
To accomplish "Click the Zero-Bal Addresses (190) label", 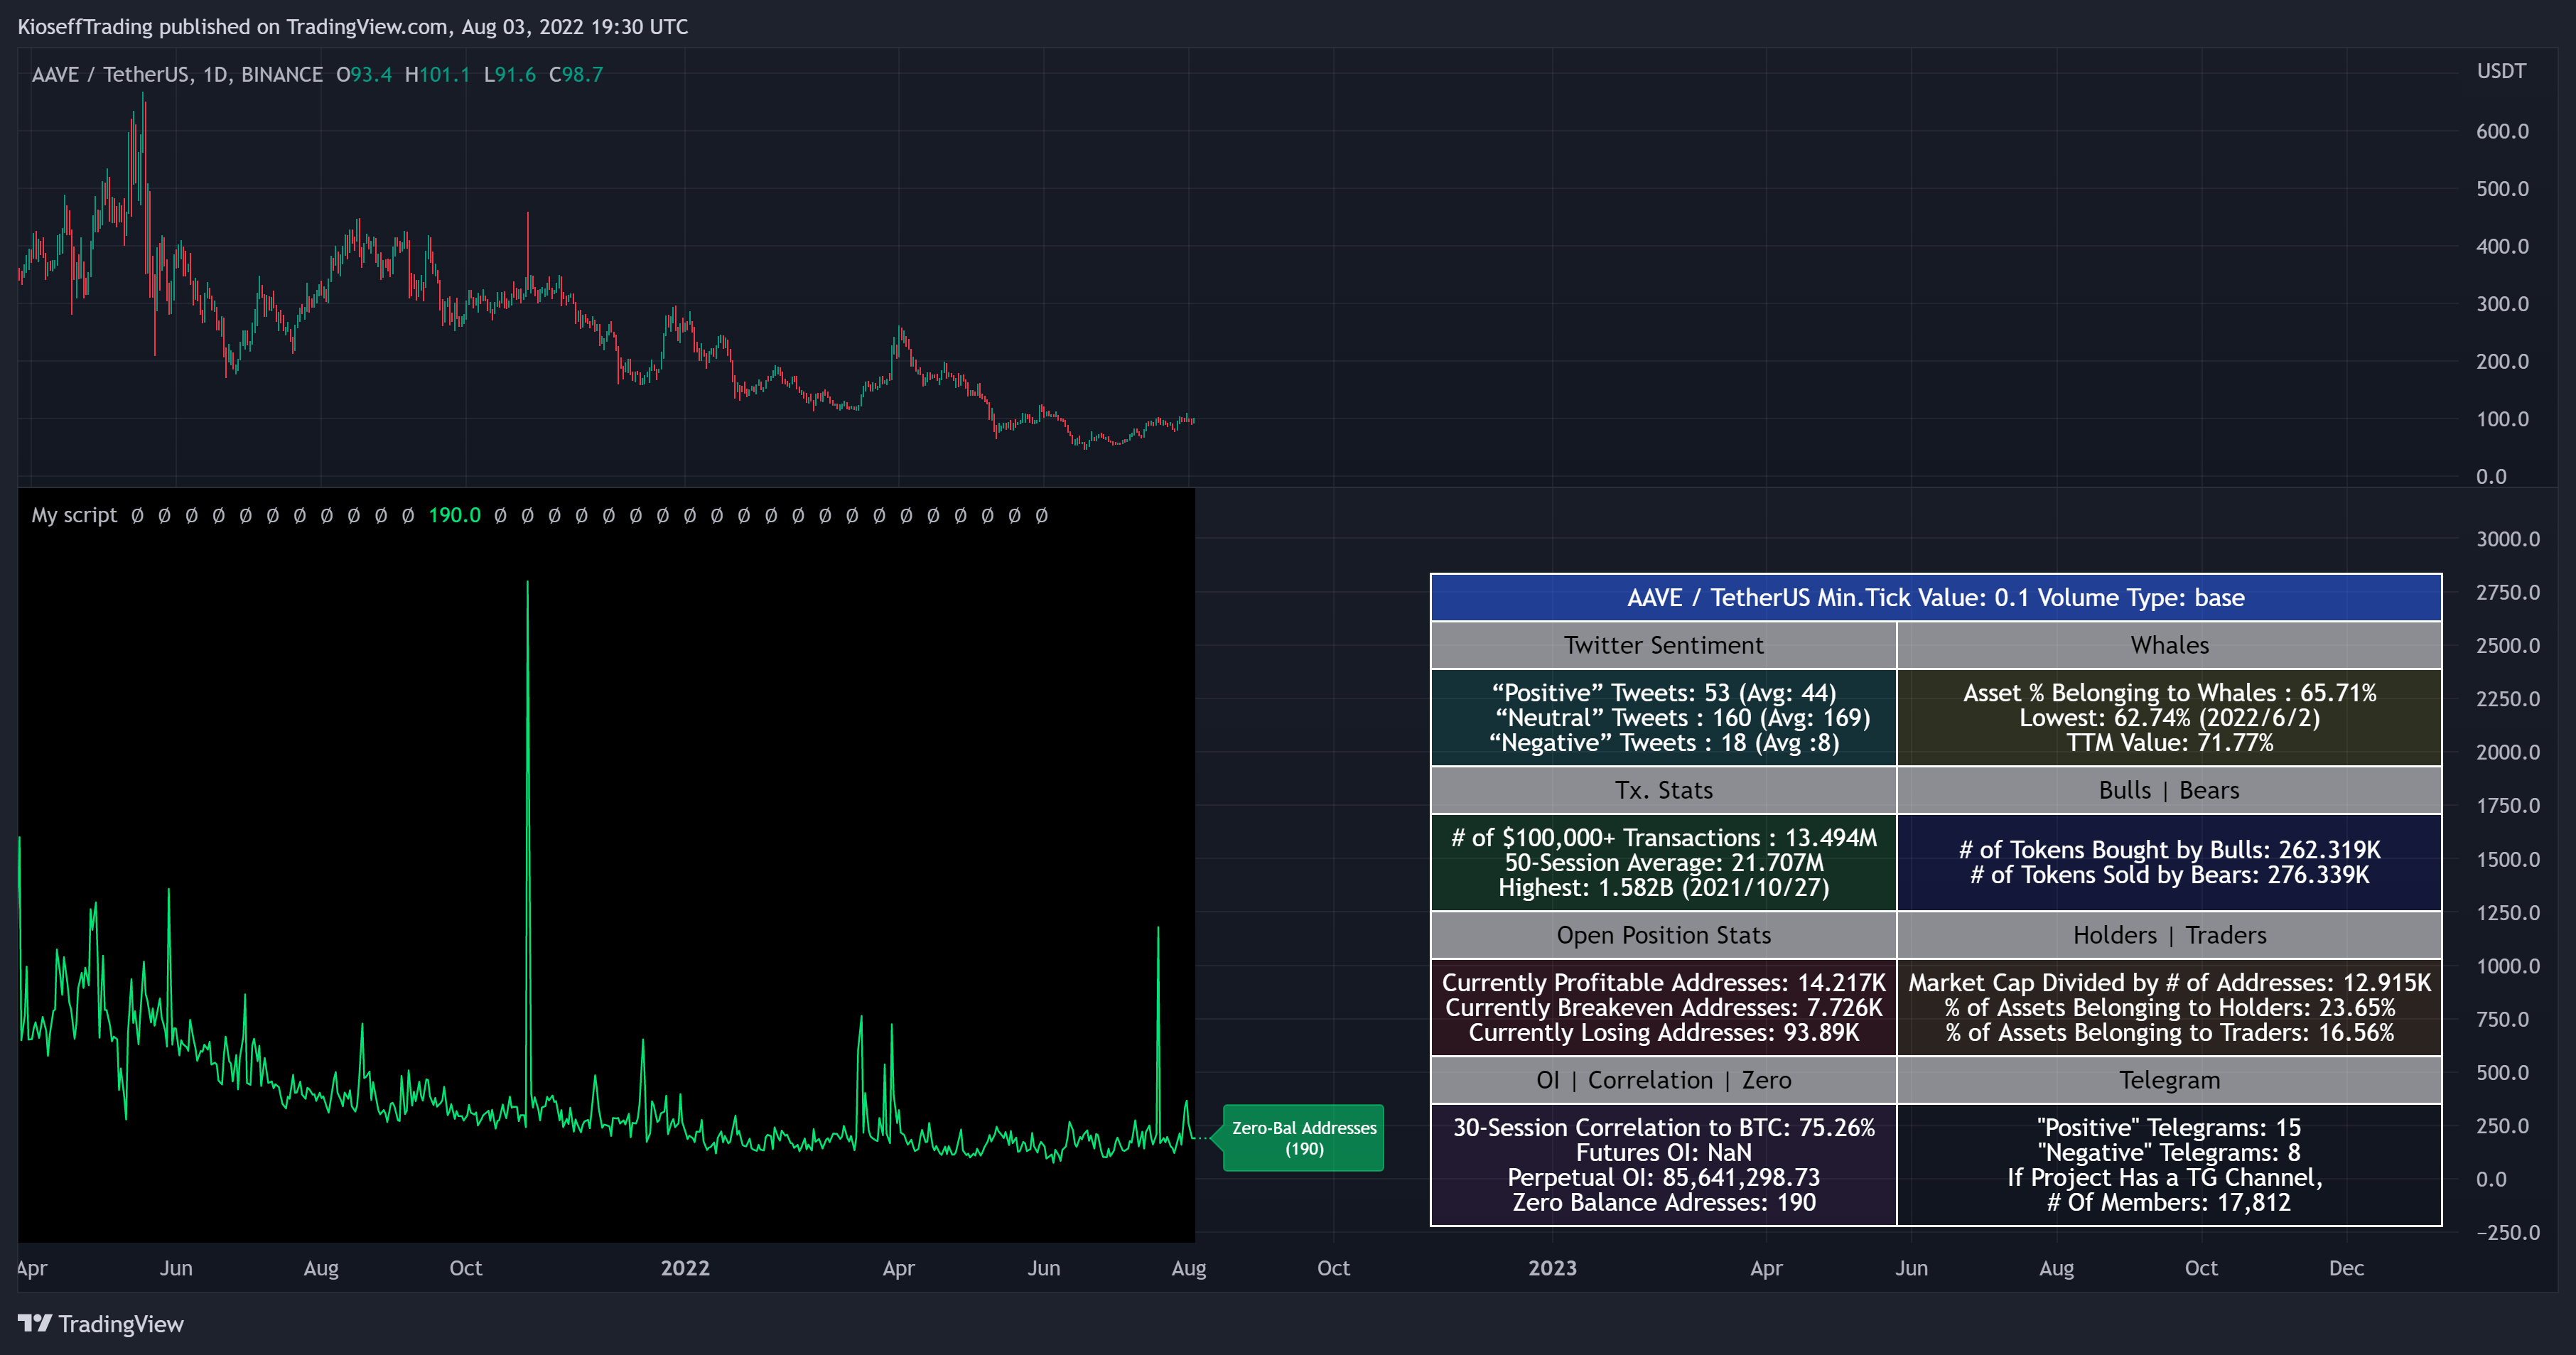I will (x=1303, y=1138).
